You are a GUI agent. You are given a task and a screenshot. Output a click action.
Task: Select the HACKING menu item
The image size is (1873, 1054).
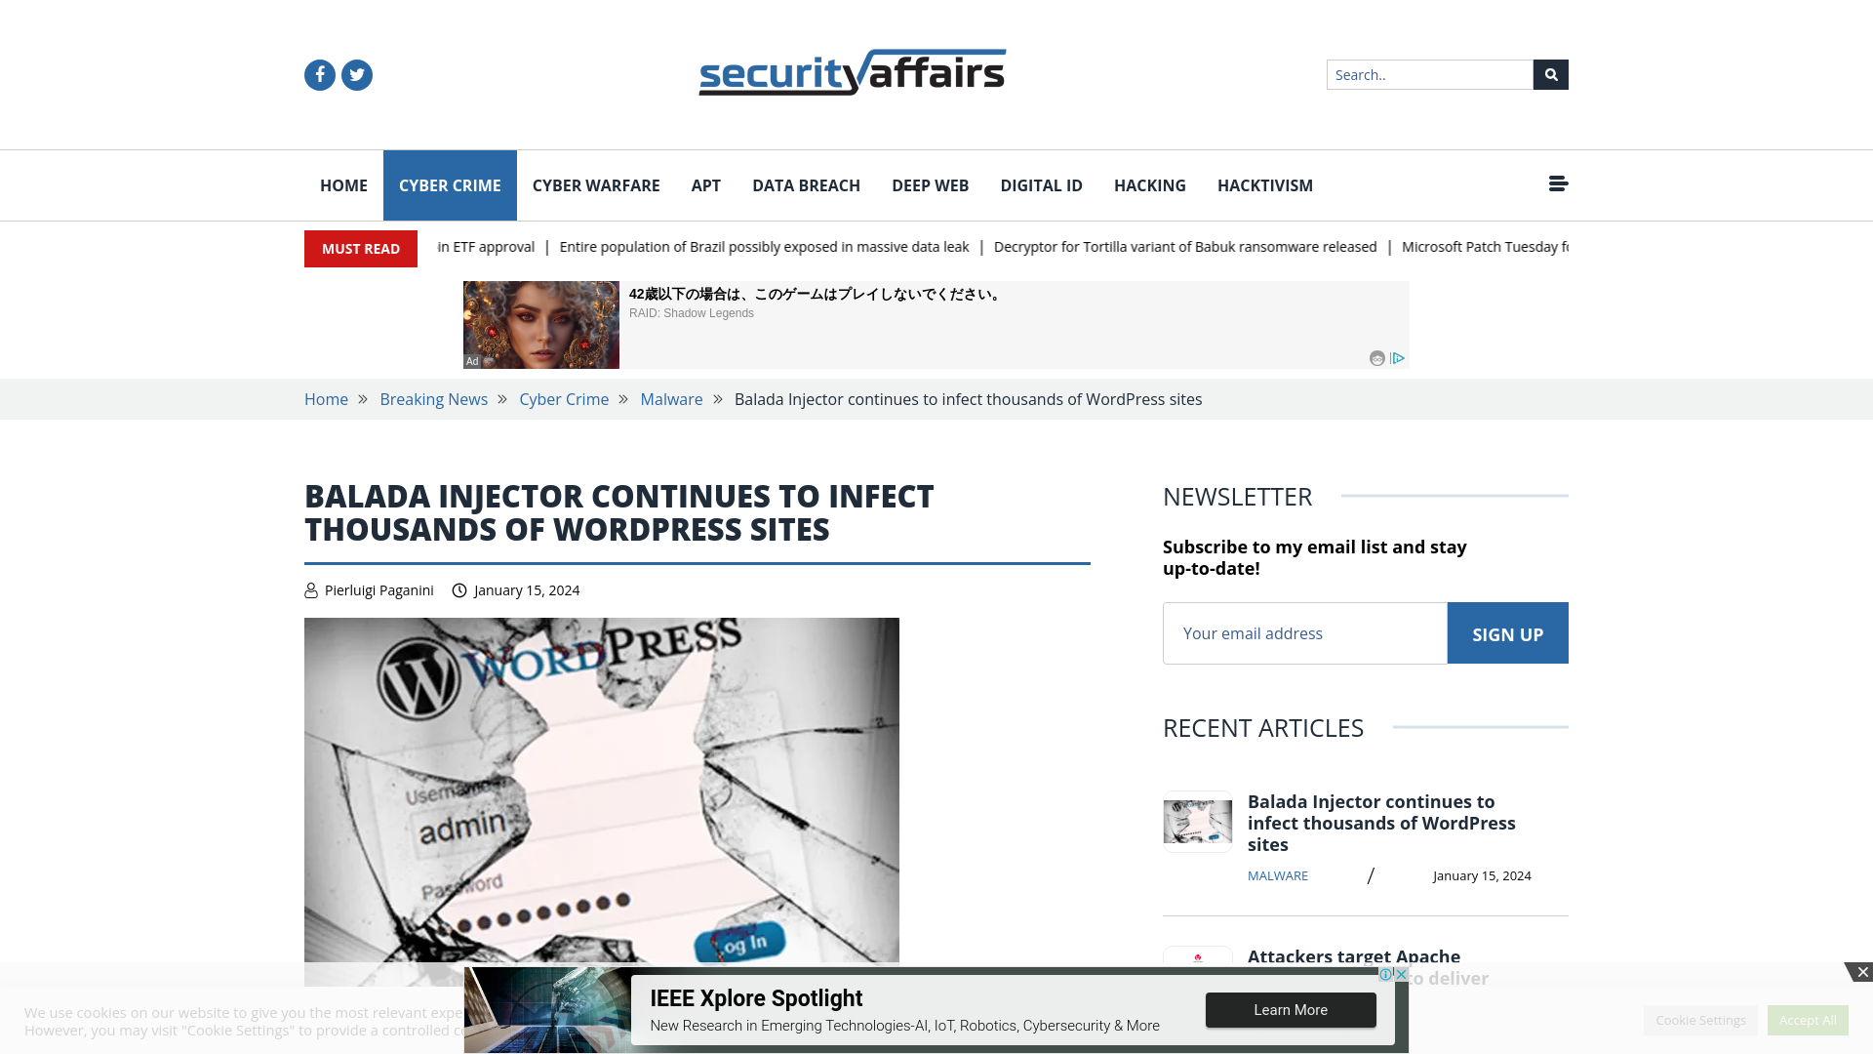pyautogui.click(x=1149, y=184)
